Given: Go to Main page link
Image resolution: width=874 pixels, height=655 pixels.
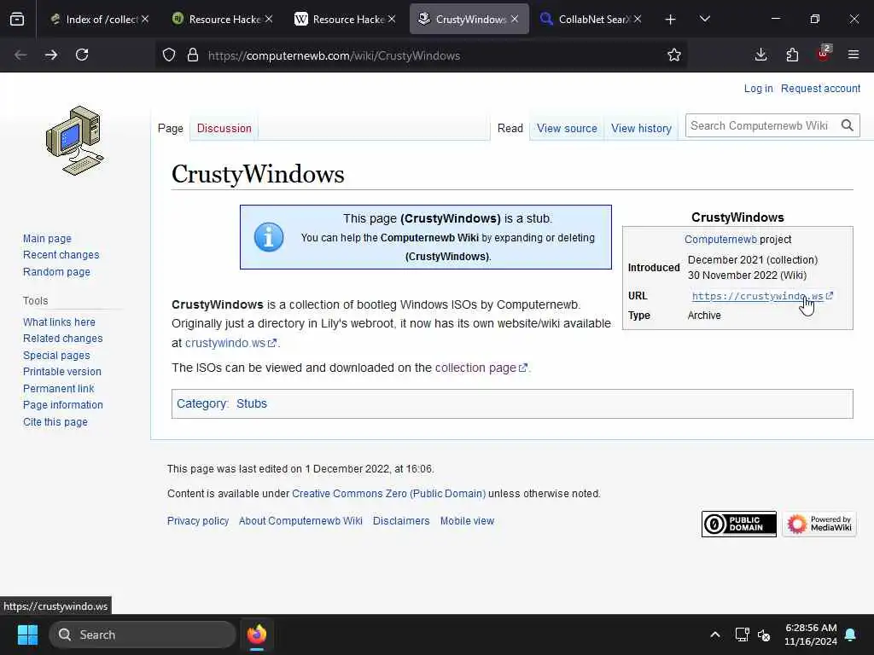Looking at the screenshot, I should click(48, 239).
